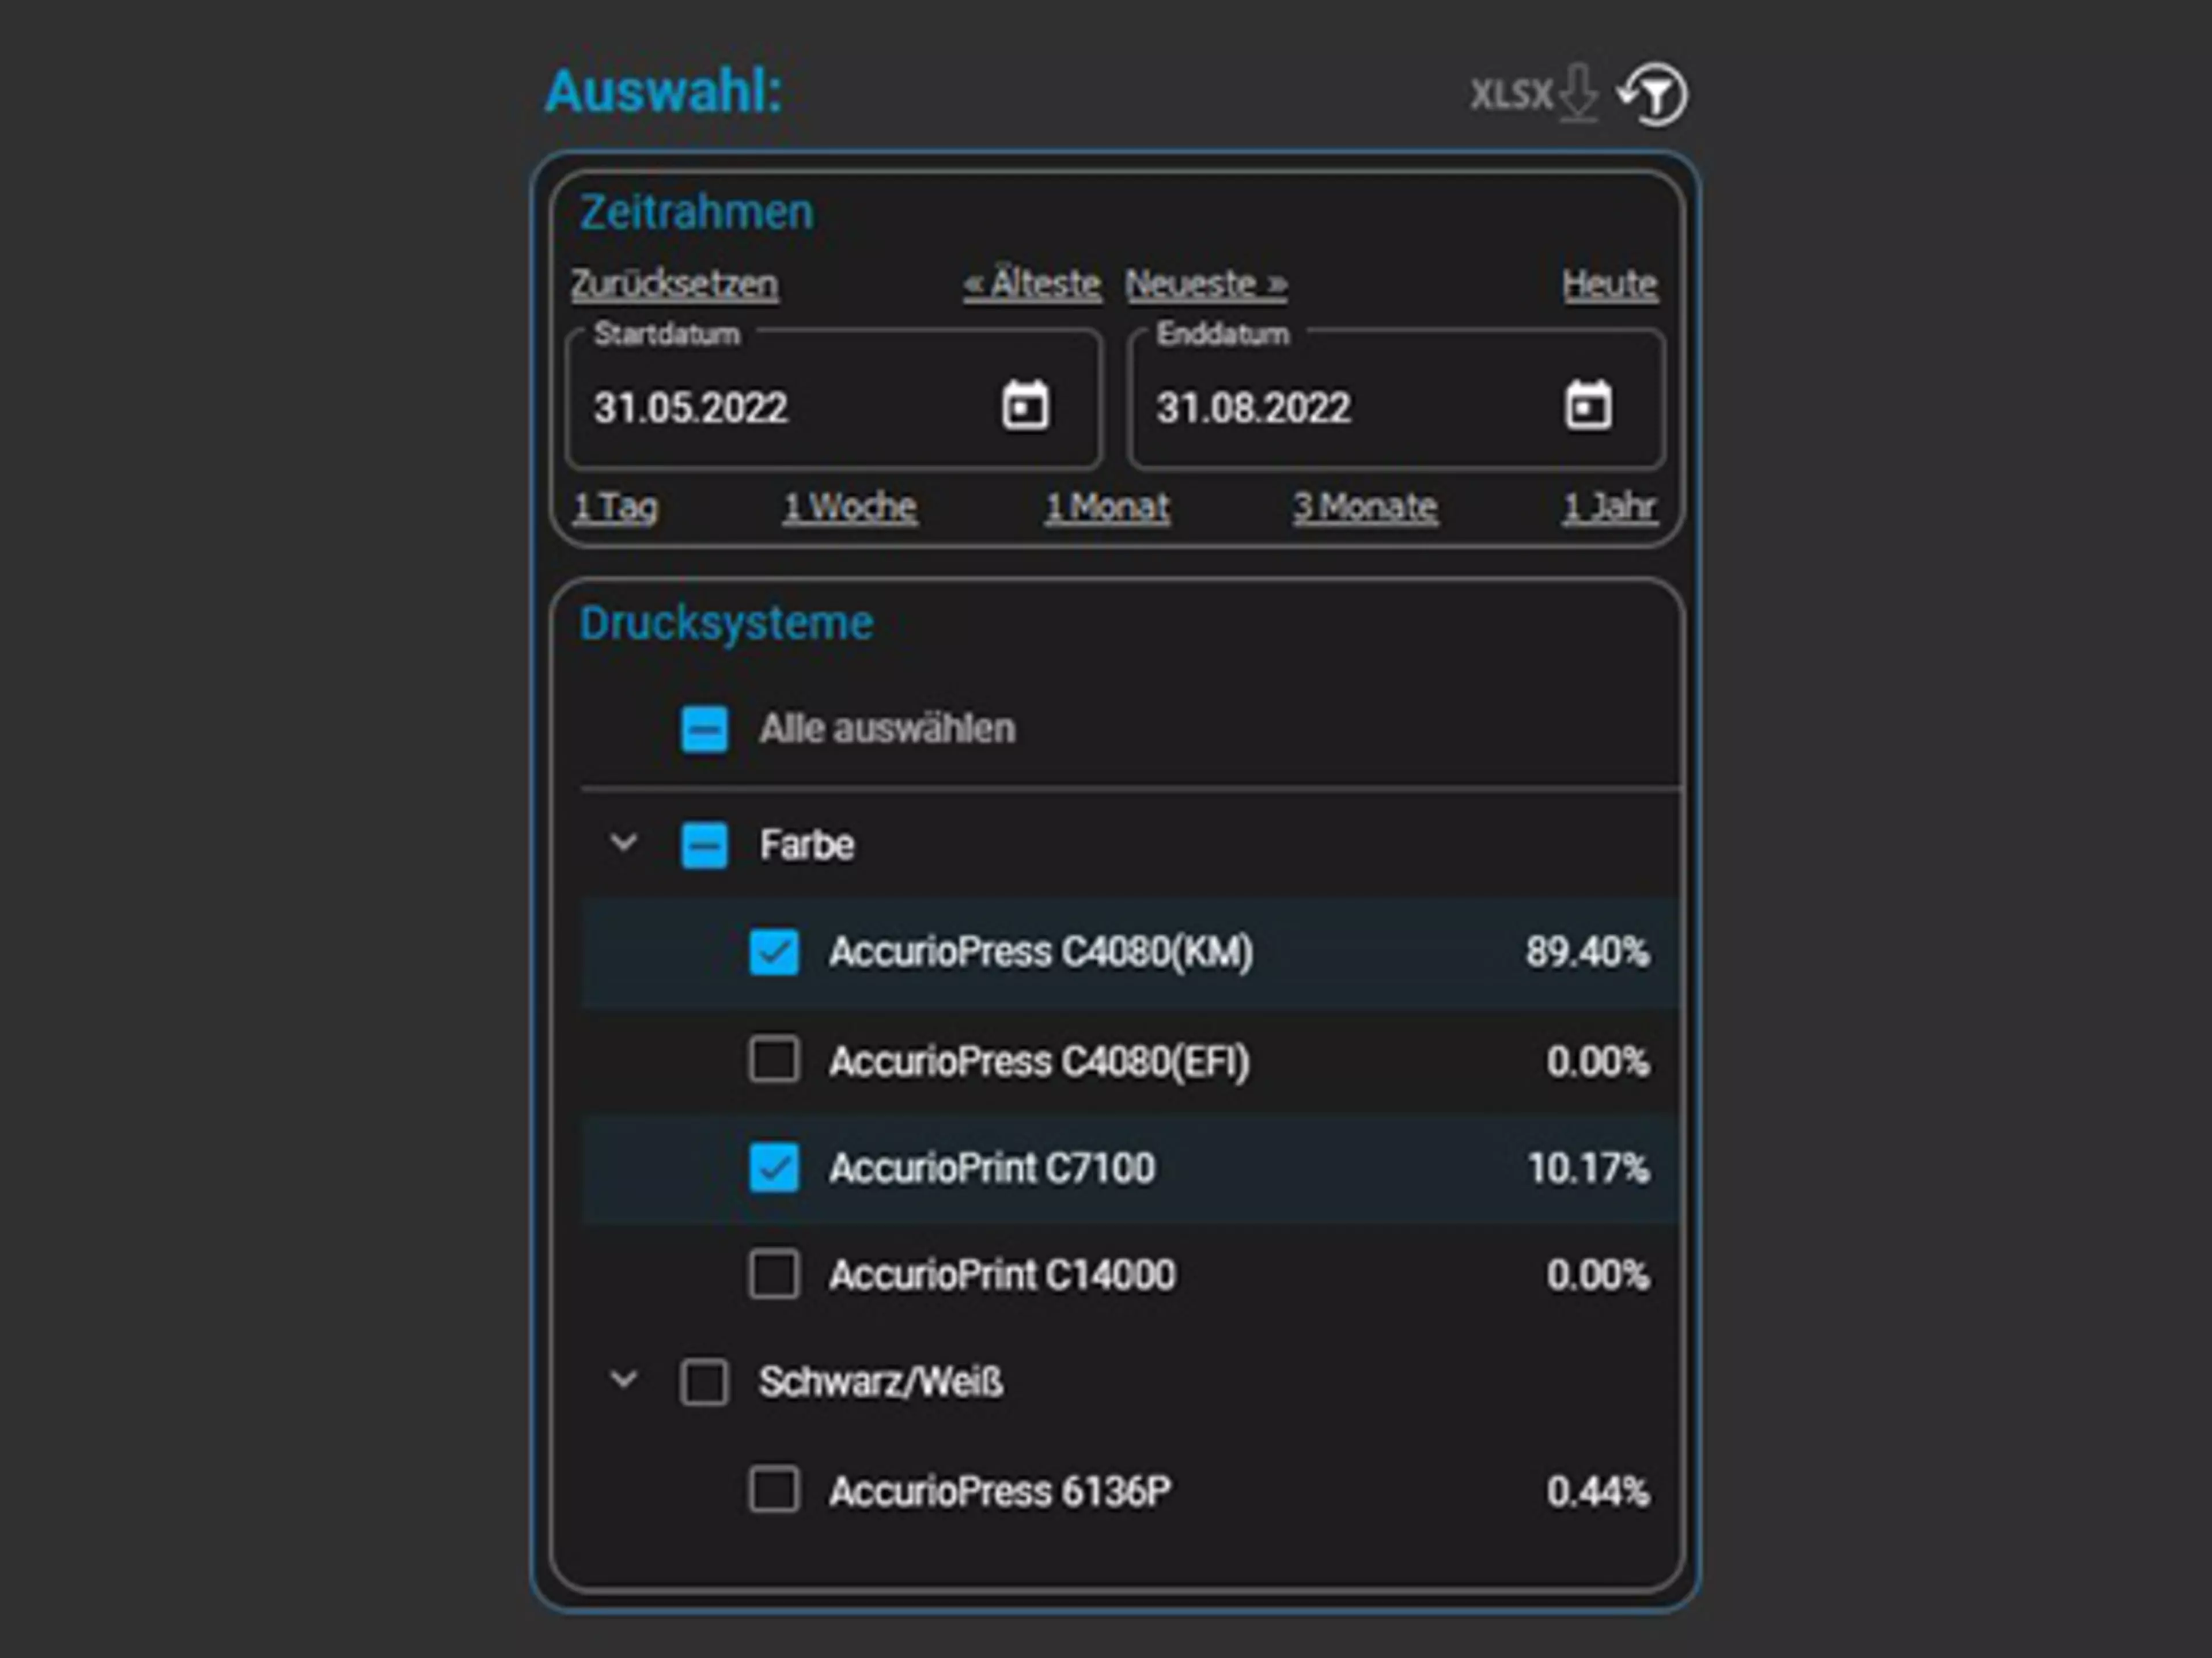The image size is (2212, 1658).
Task: Set time frame to 1 Tag
Action: coord(616,507)
